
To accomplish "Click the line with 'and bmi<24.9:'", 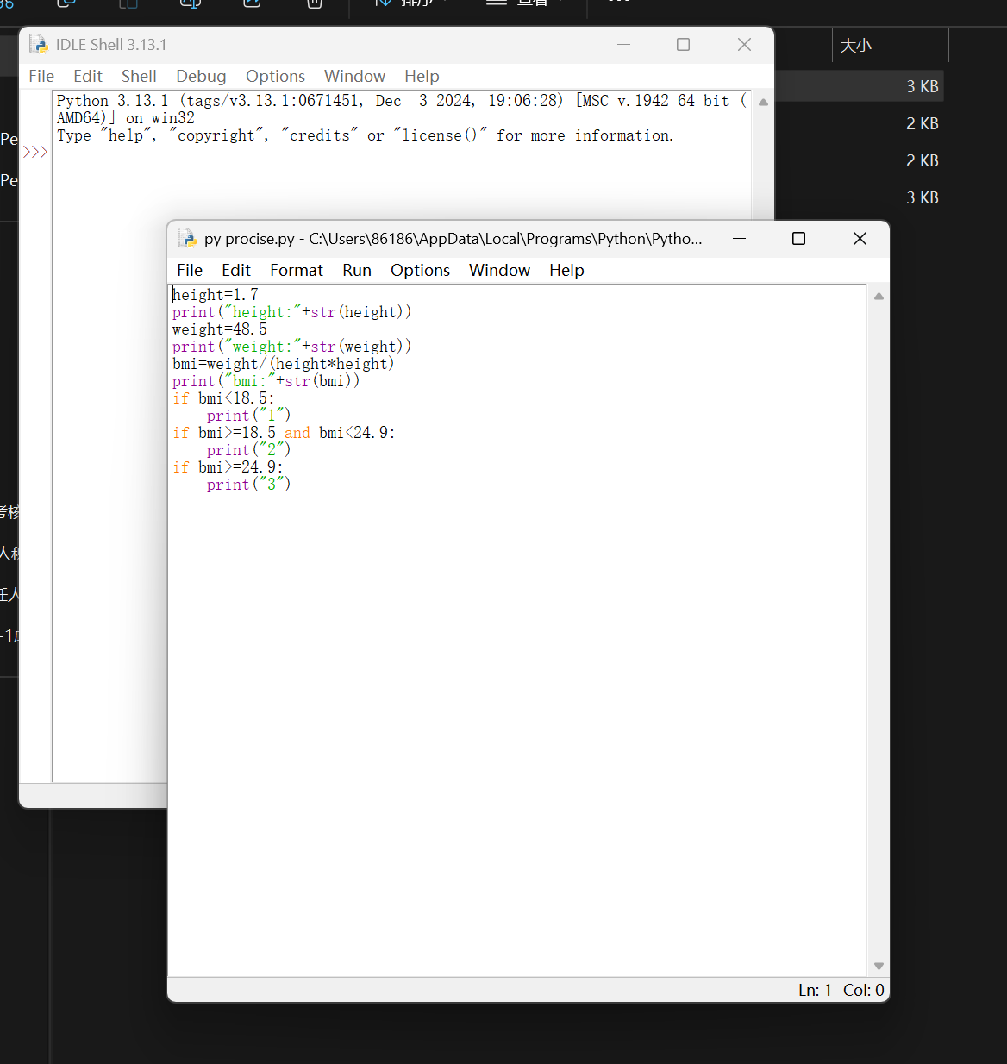I will (284, 433).
